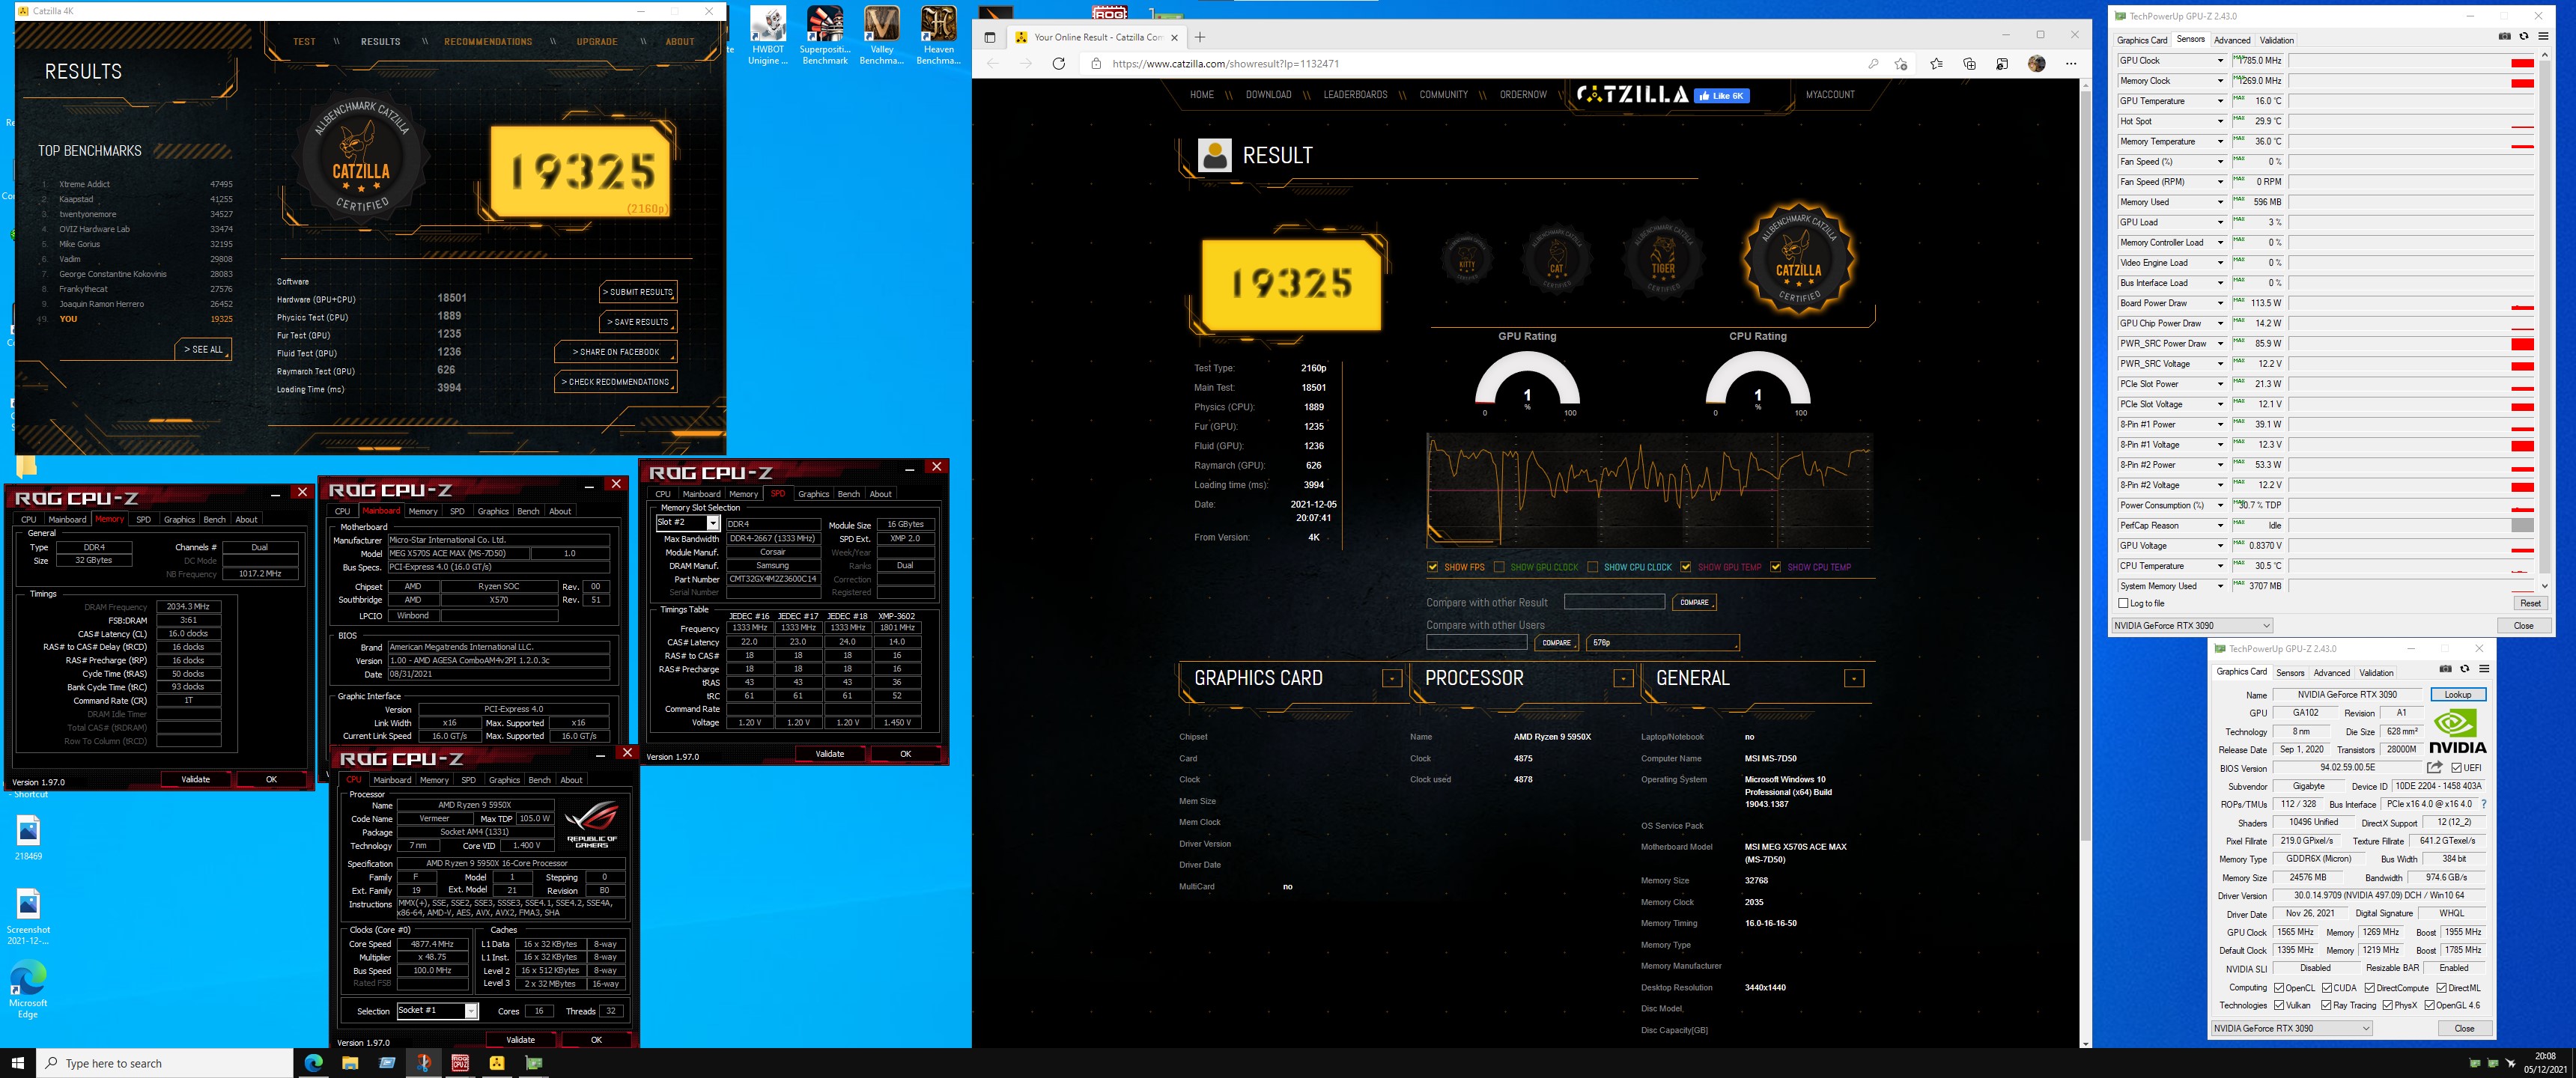Open the Hot Spot sensor dropdown

click(x=2220, y=121)
